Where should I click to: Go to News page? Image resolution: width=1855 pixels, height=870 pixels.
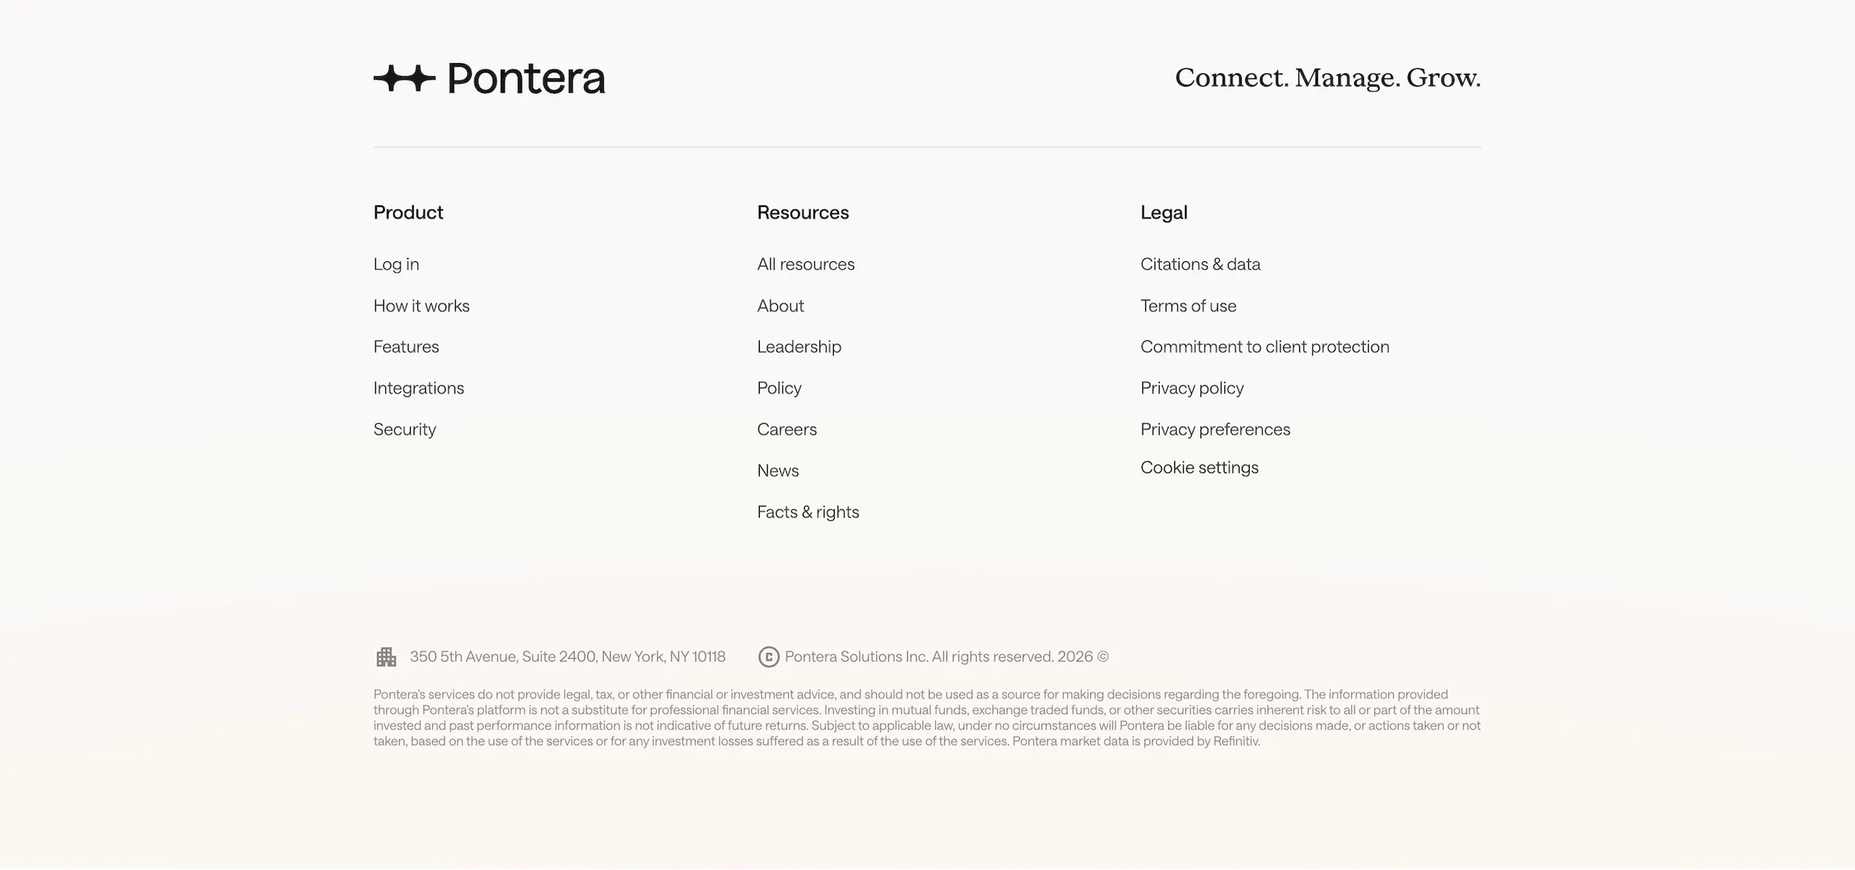pos(778,471)
